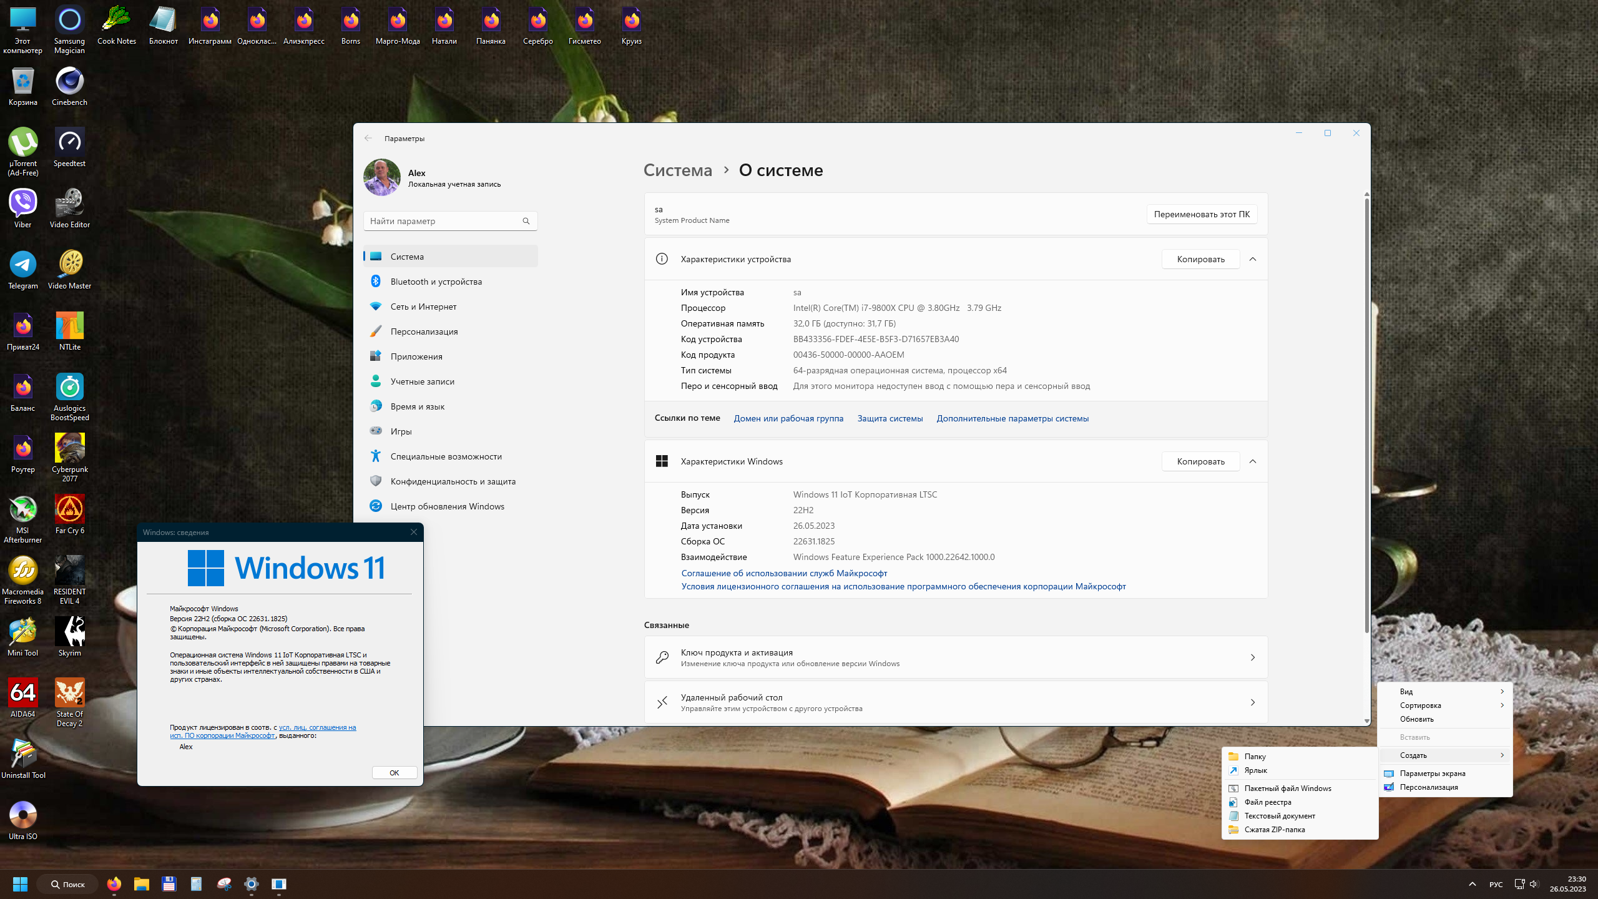Image resolution: width=1598 pixels, height=899 pixels.
Task: Click Система breadcrumb in header
Action: click(678, 170)
